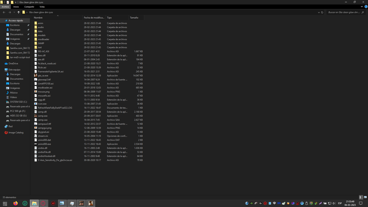Select file RefreshRateFixByDarkP1xel32.LOG

(x=55, y=108)
